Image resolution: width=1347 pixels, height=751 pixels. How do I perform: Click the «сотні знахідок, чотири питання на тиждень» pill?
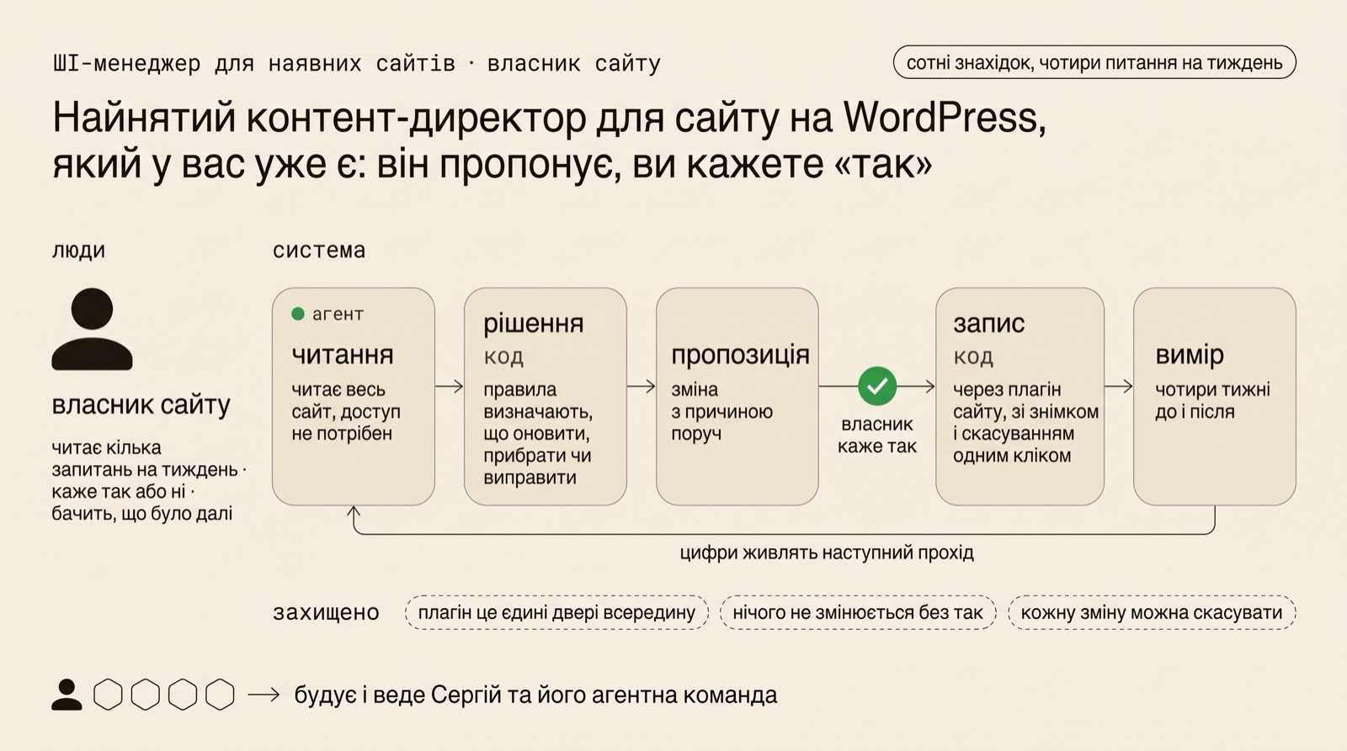pos(1094,62)
